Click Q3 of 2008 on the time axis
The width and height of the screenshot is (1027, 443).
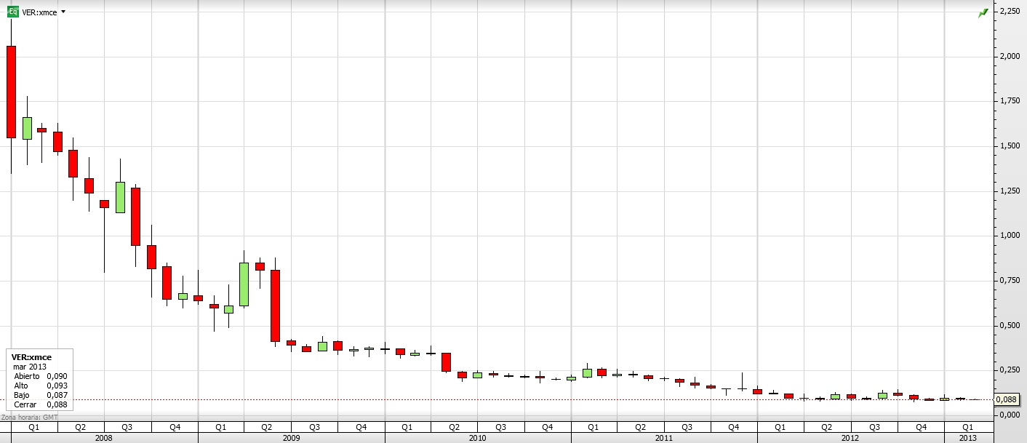127,427
